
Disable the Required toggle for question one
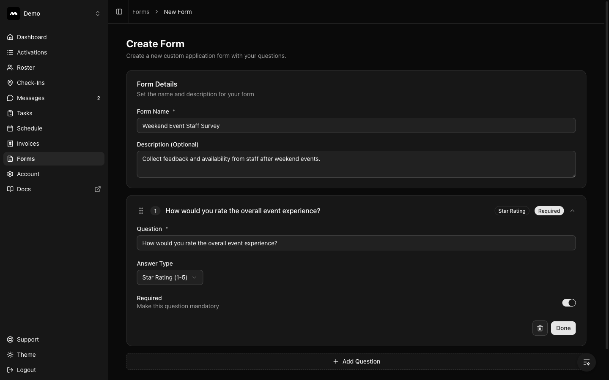tap(569, 303)
